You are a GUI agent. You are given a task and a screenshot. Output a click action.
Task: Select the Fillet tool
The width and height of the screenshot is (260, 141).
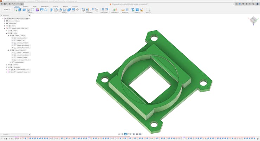click(56, 10)
